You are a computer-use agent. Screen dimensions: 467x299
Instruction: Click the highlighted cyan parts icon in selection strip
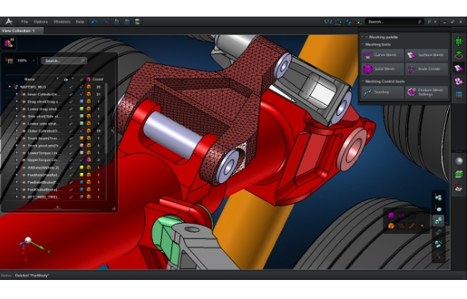click(x=438, y=220)
